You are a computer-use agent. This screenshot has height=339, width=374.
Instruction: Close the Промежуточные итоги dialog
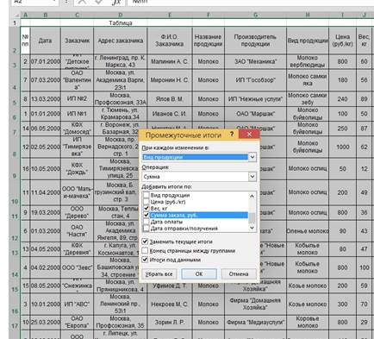(249, 135)
